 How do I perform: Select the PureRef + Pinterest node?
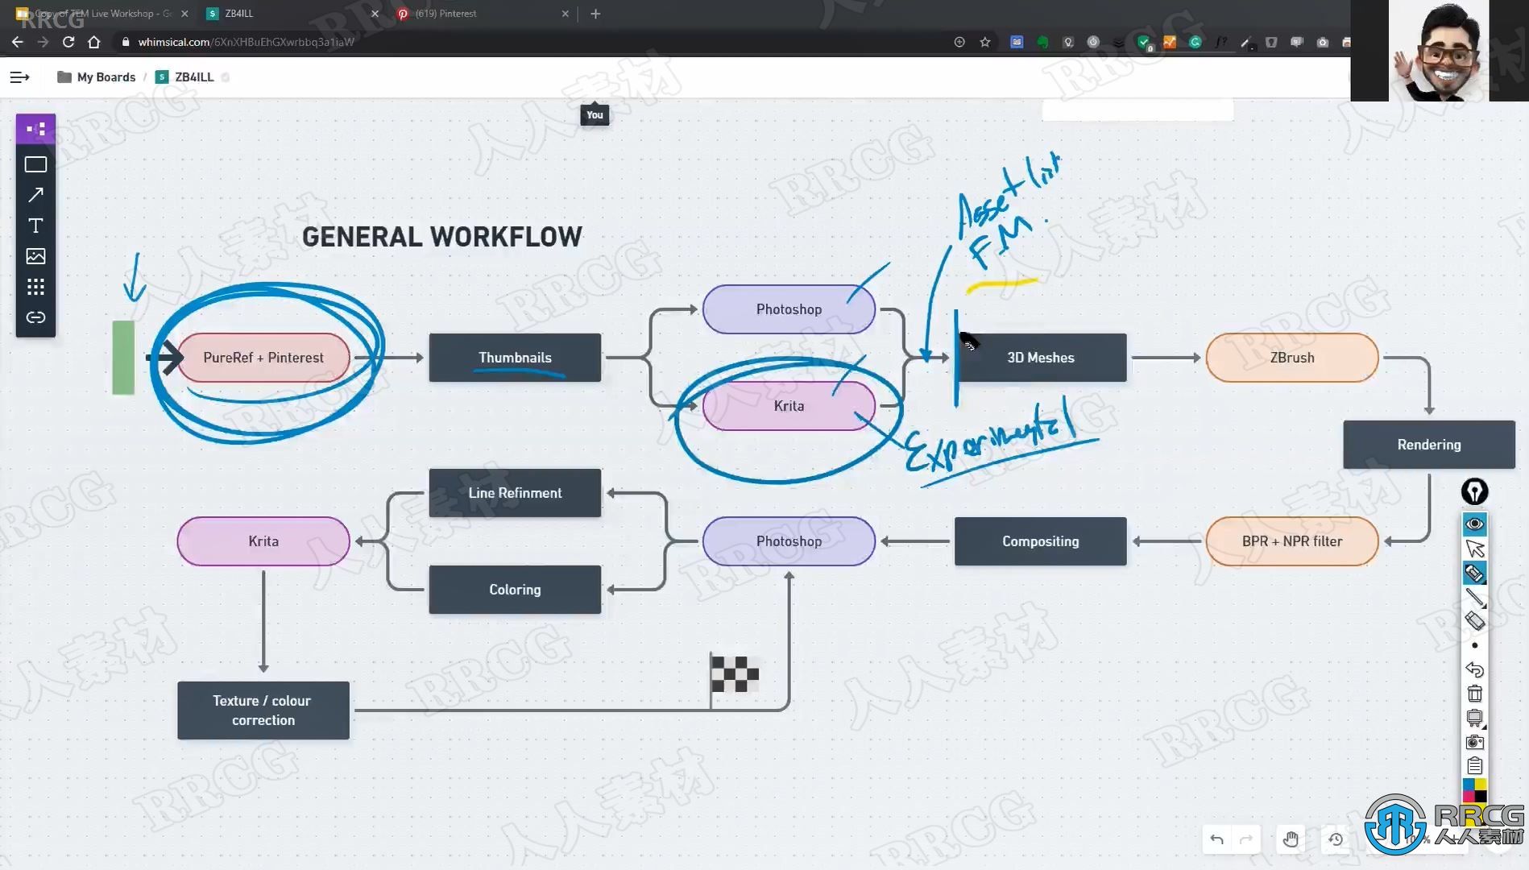263,358
